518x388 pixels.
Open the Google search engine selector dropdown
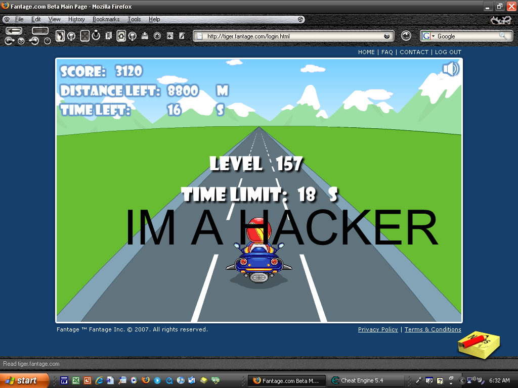(428, 36)
